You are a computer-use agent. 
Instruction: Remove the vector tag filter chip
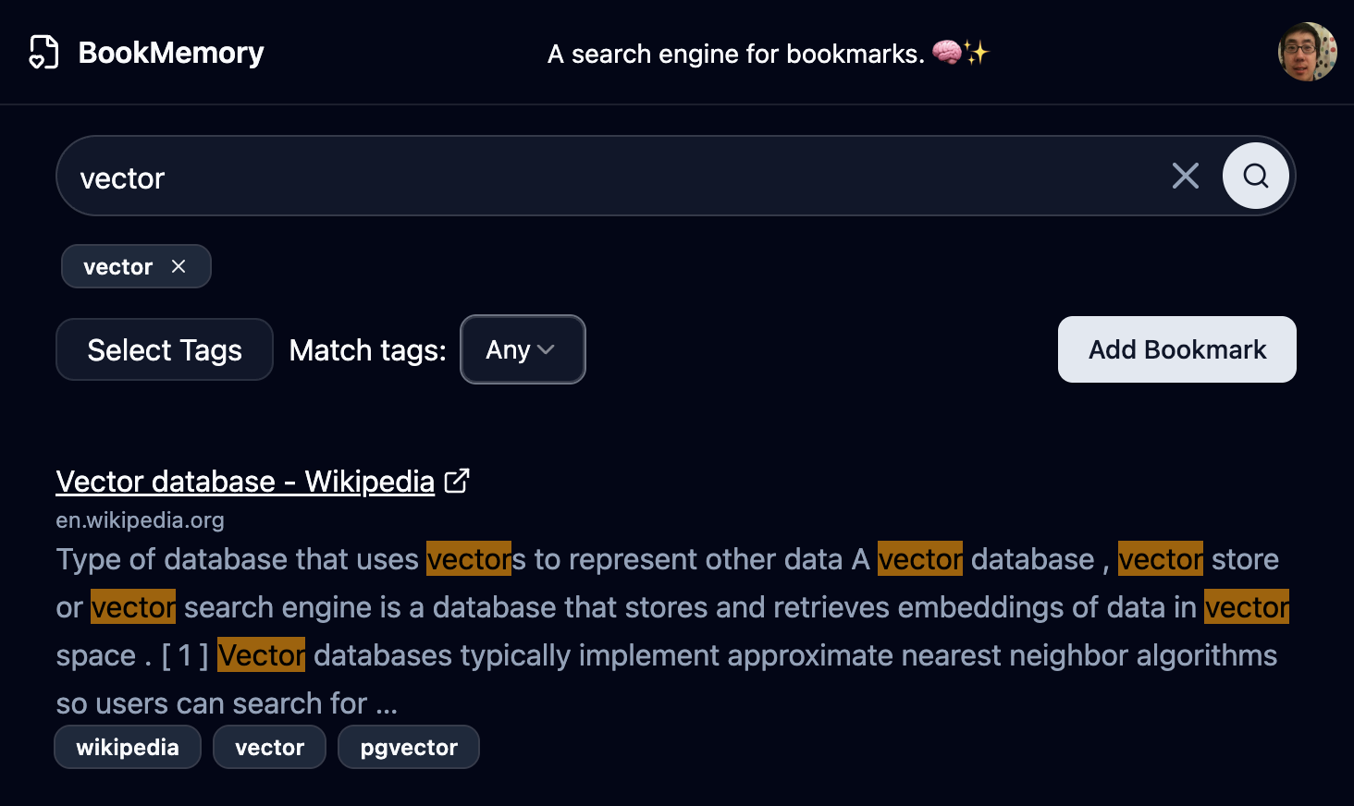[x=178, y=266]
